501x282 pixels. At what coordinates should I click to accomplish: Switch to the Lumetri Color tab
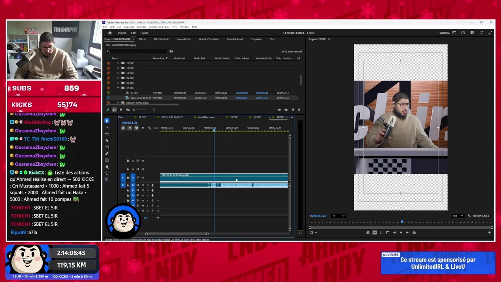tap(184, 39)
